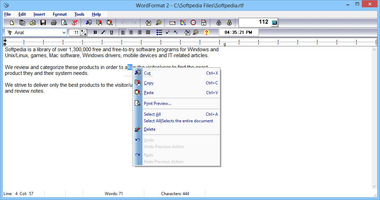Screen dimensions: 380x200
Task: Open the Help menu
Action: pos(96,14)
